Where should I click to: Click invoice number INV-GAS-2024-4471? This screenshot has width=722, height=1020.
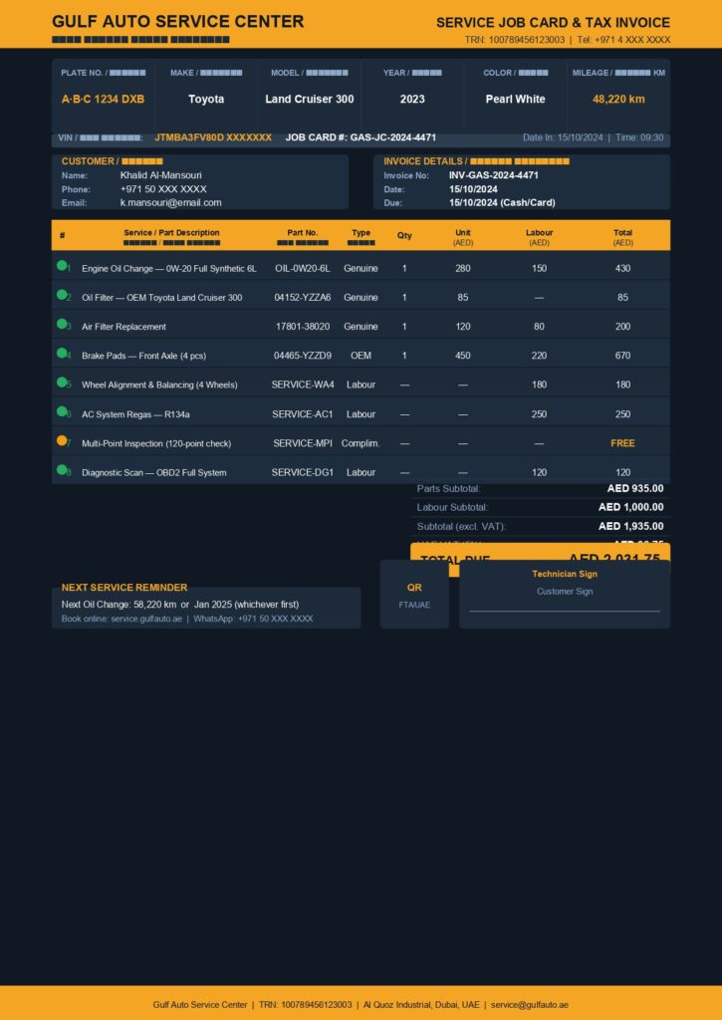point(494,175)
